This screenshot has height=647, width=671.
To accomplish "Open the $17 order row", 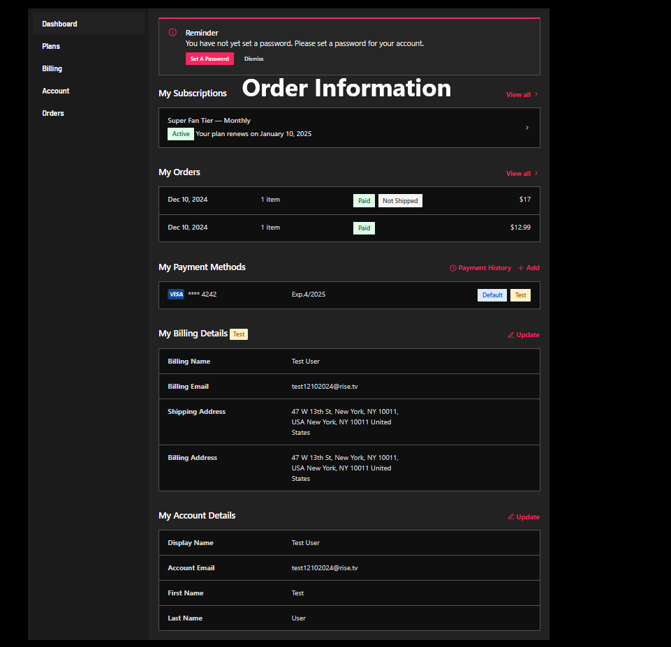I will tap(349, 200).
